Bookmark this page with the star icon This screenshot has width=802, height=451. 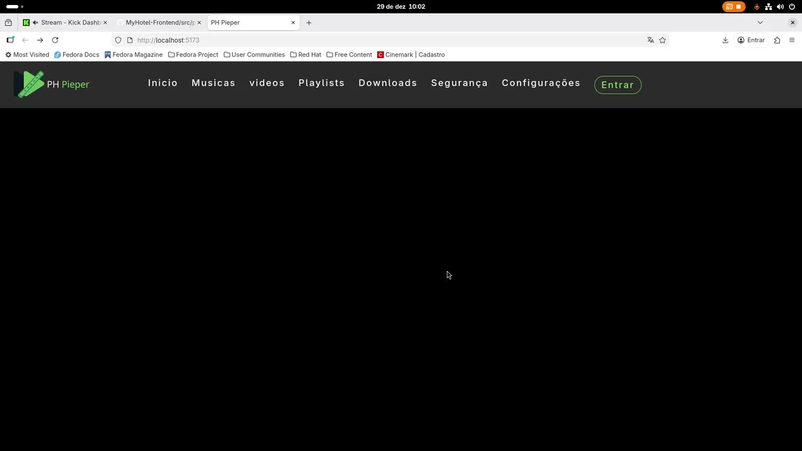[662, 40]
